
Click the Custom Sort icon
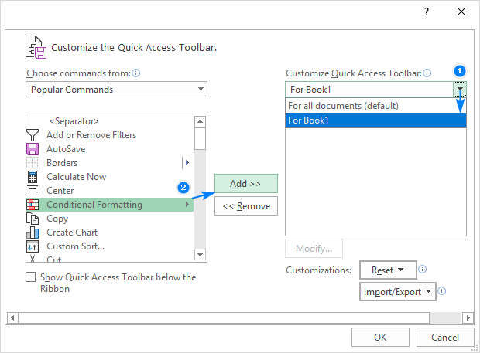[33, 246]
